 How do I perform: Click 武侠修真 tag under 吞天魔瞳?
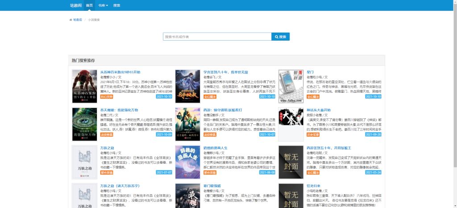point(107,135)
